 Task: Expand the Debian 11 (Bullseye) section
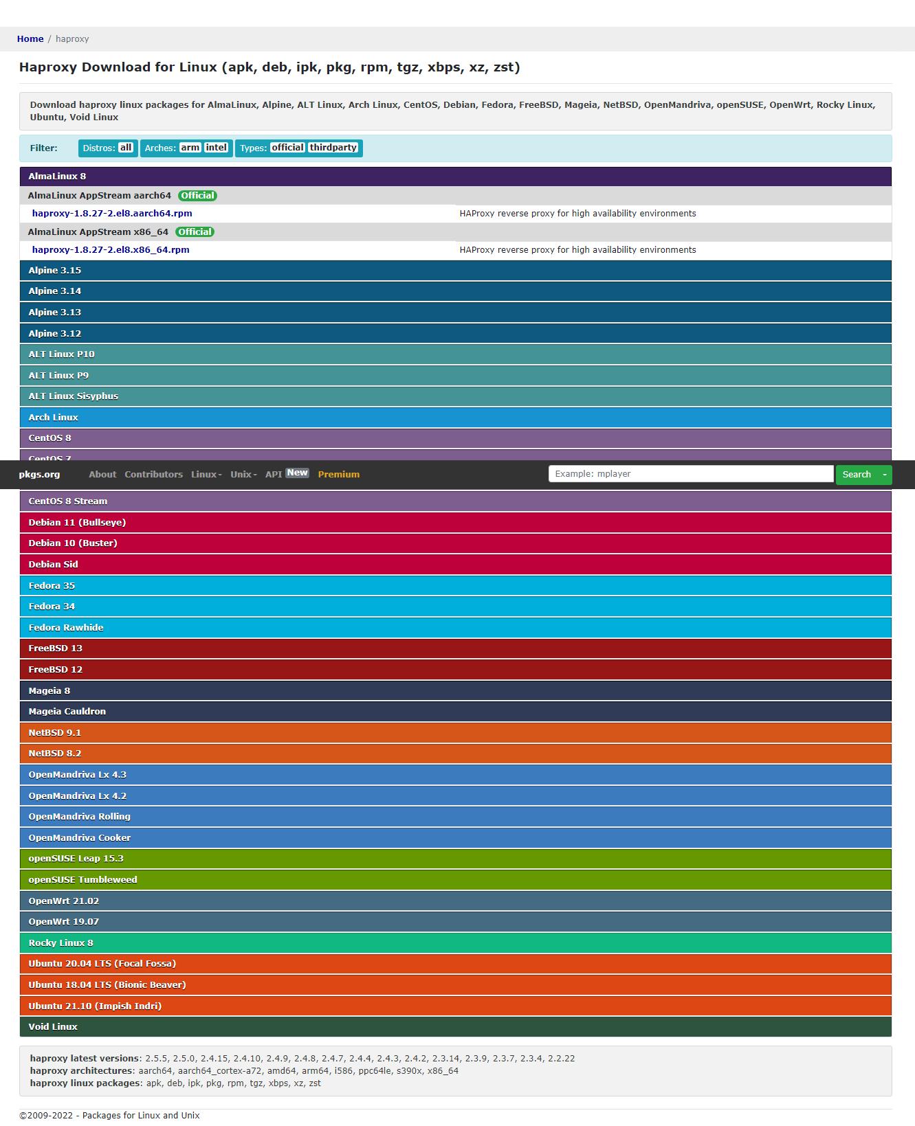[456, 523]
